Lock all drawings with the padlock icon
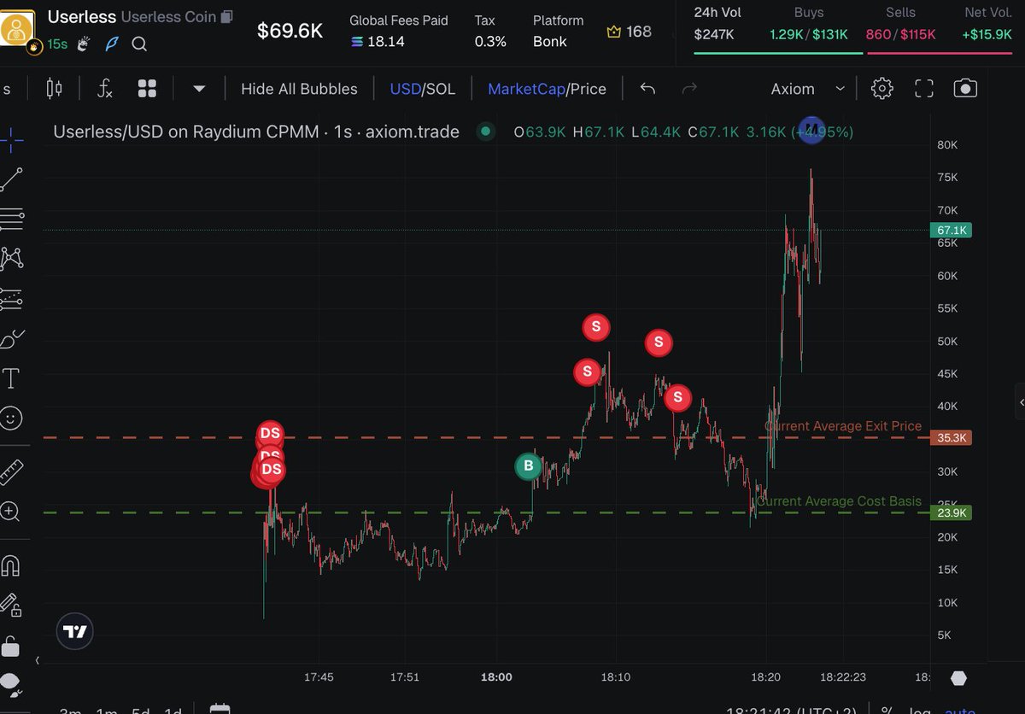 pos(11,646)
